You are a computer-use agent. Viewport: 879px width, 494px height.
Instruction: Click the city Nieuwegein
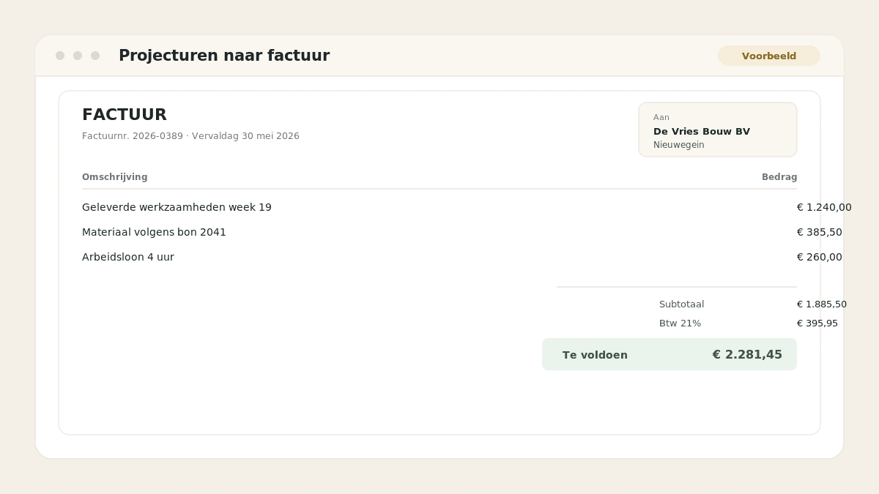click(679, 145)
